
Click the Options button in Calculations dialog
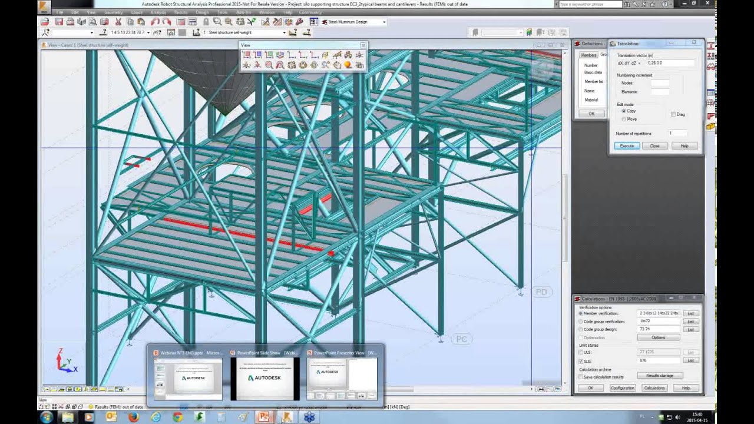659,337
